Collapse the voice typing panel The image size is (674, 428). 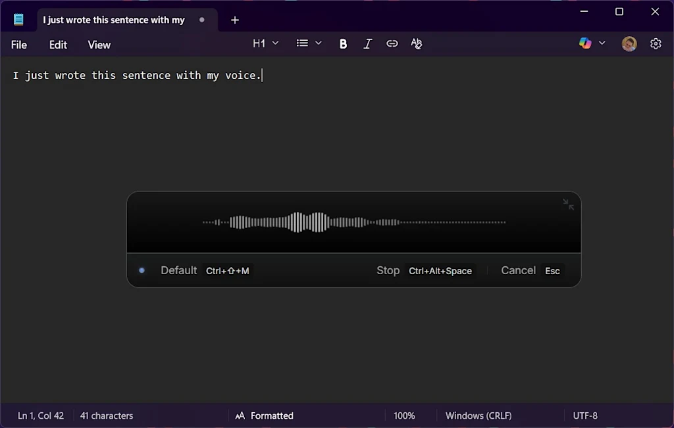pyautogui.click(x=567, y=204)
